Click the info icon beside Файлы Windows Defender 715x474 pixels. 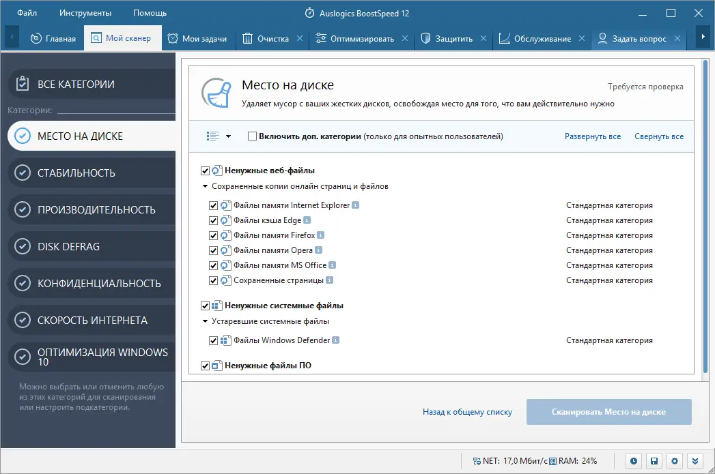click(336, 340)
